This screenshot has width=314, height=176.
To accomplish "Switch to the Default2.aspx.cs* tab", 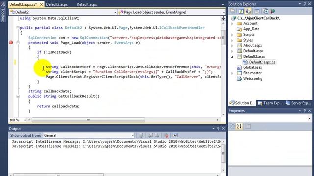I will click(23, 4).
